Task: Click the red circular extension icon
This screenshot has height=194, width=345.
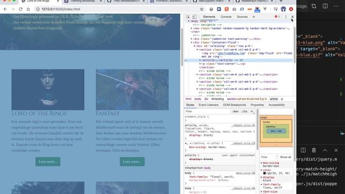Action: 291,9
